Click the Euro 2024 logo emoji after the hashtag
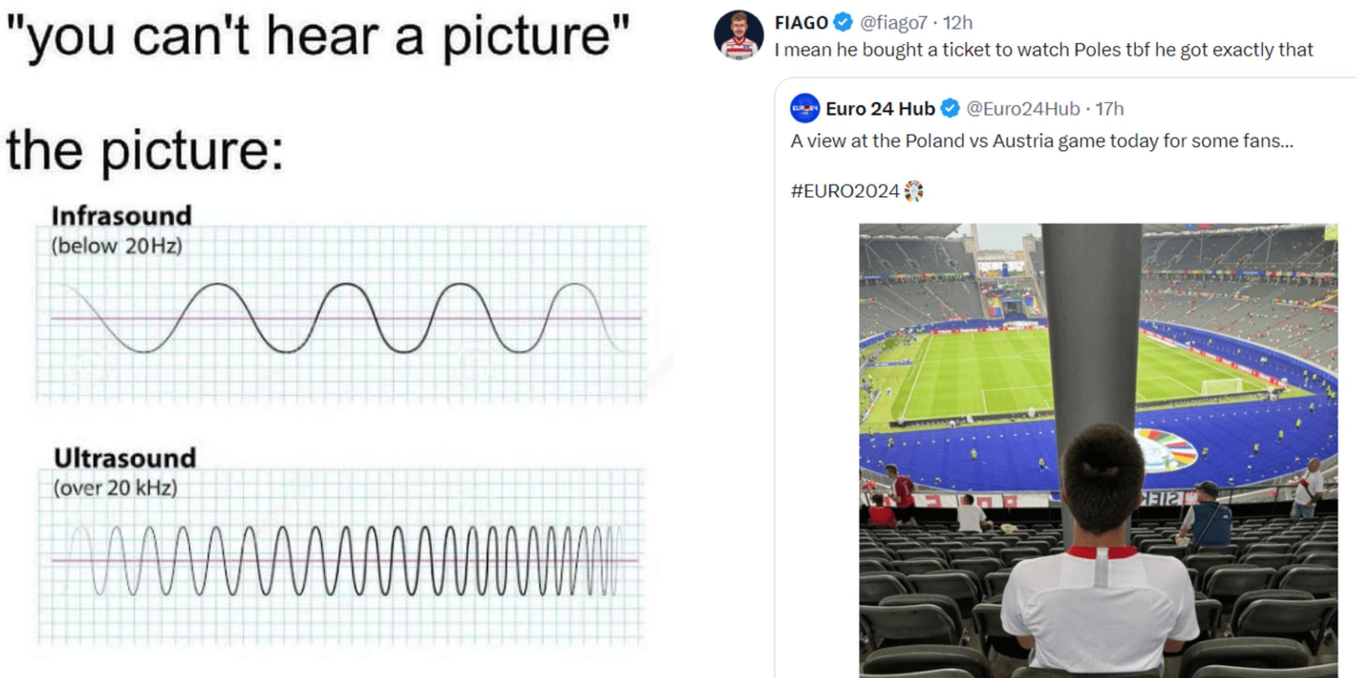Image resolution: width=1356 pixels, height=678 pixels. coord(913,191)
